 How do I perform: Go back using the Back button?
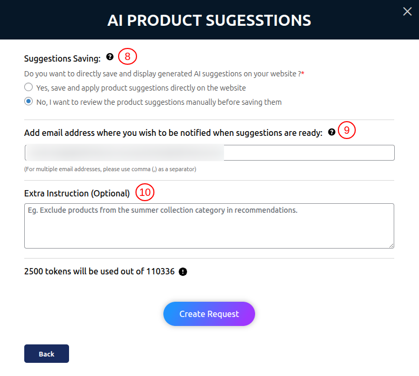coord(46,353)
